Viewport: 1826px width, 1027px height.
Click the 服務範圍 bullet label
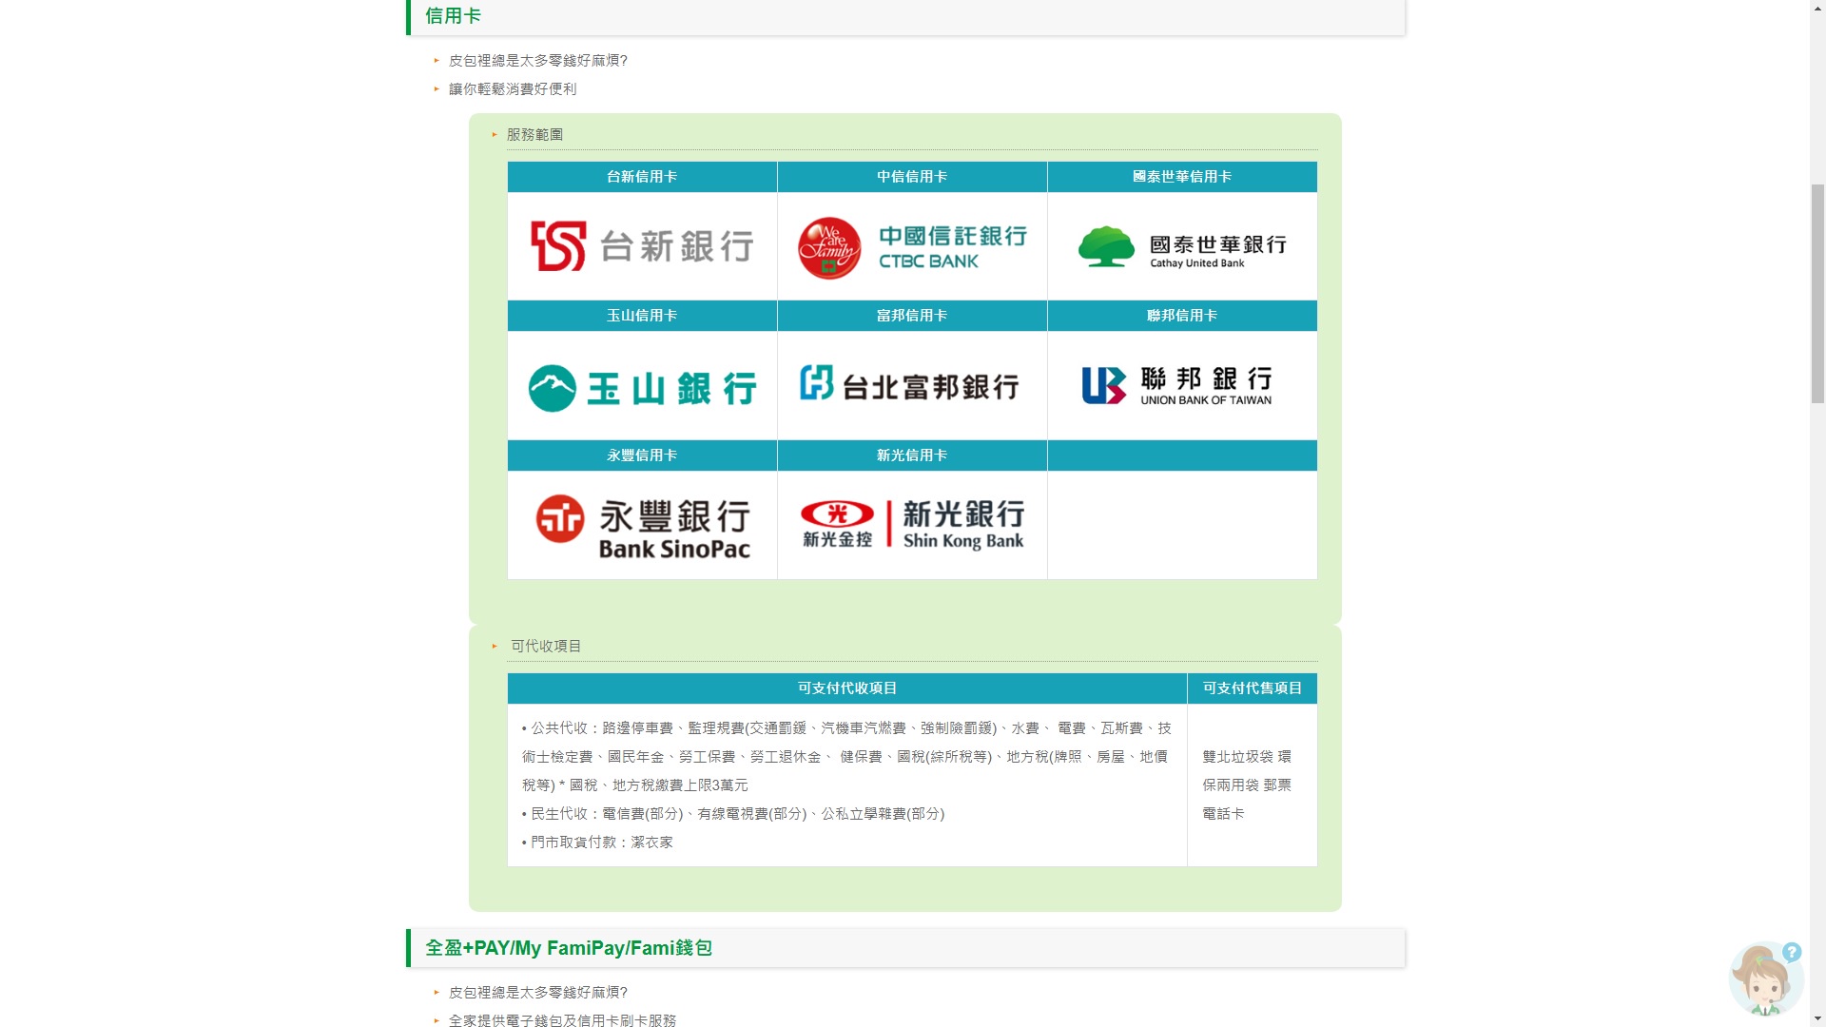tap(534, 135)
